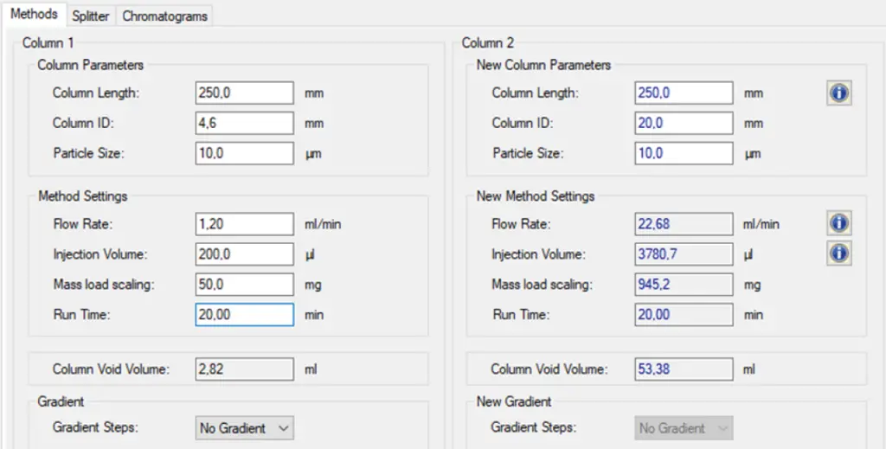Click the 'Column 1' group title
The width and height of the screenshot is (886, 449).
coord(48,43)
